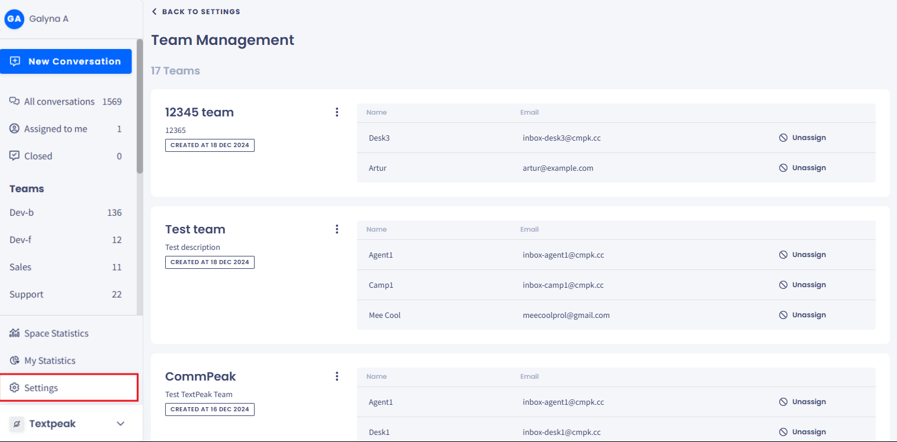Screen dimensions: 897x442
Task: Click the 12345 team heading
Action: click(200, 112)
